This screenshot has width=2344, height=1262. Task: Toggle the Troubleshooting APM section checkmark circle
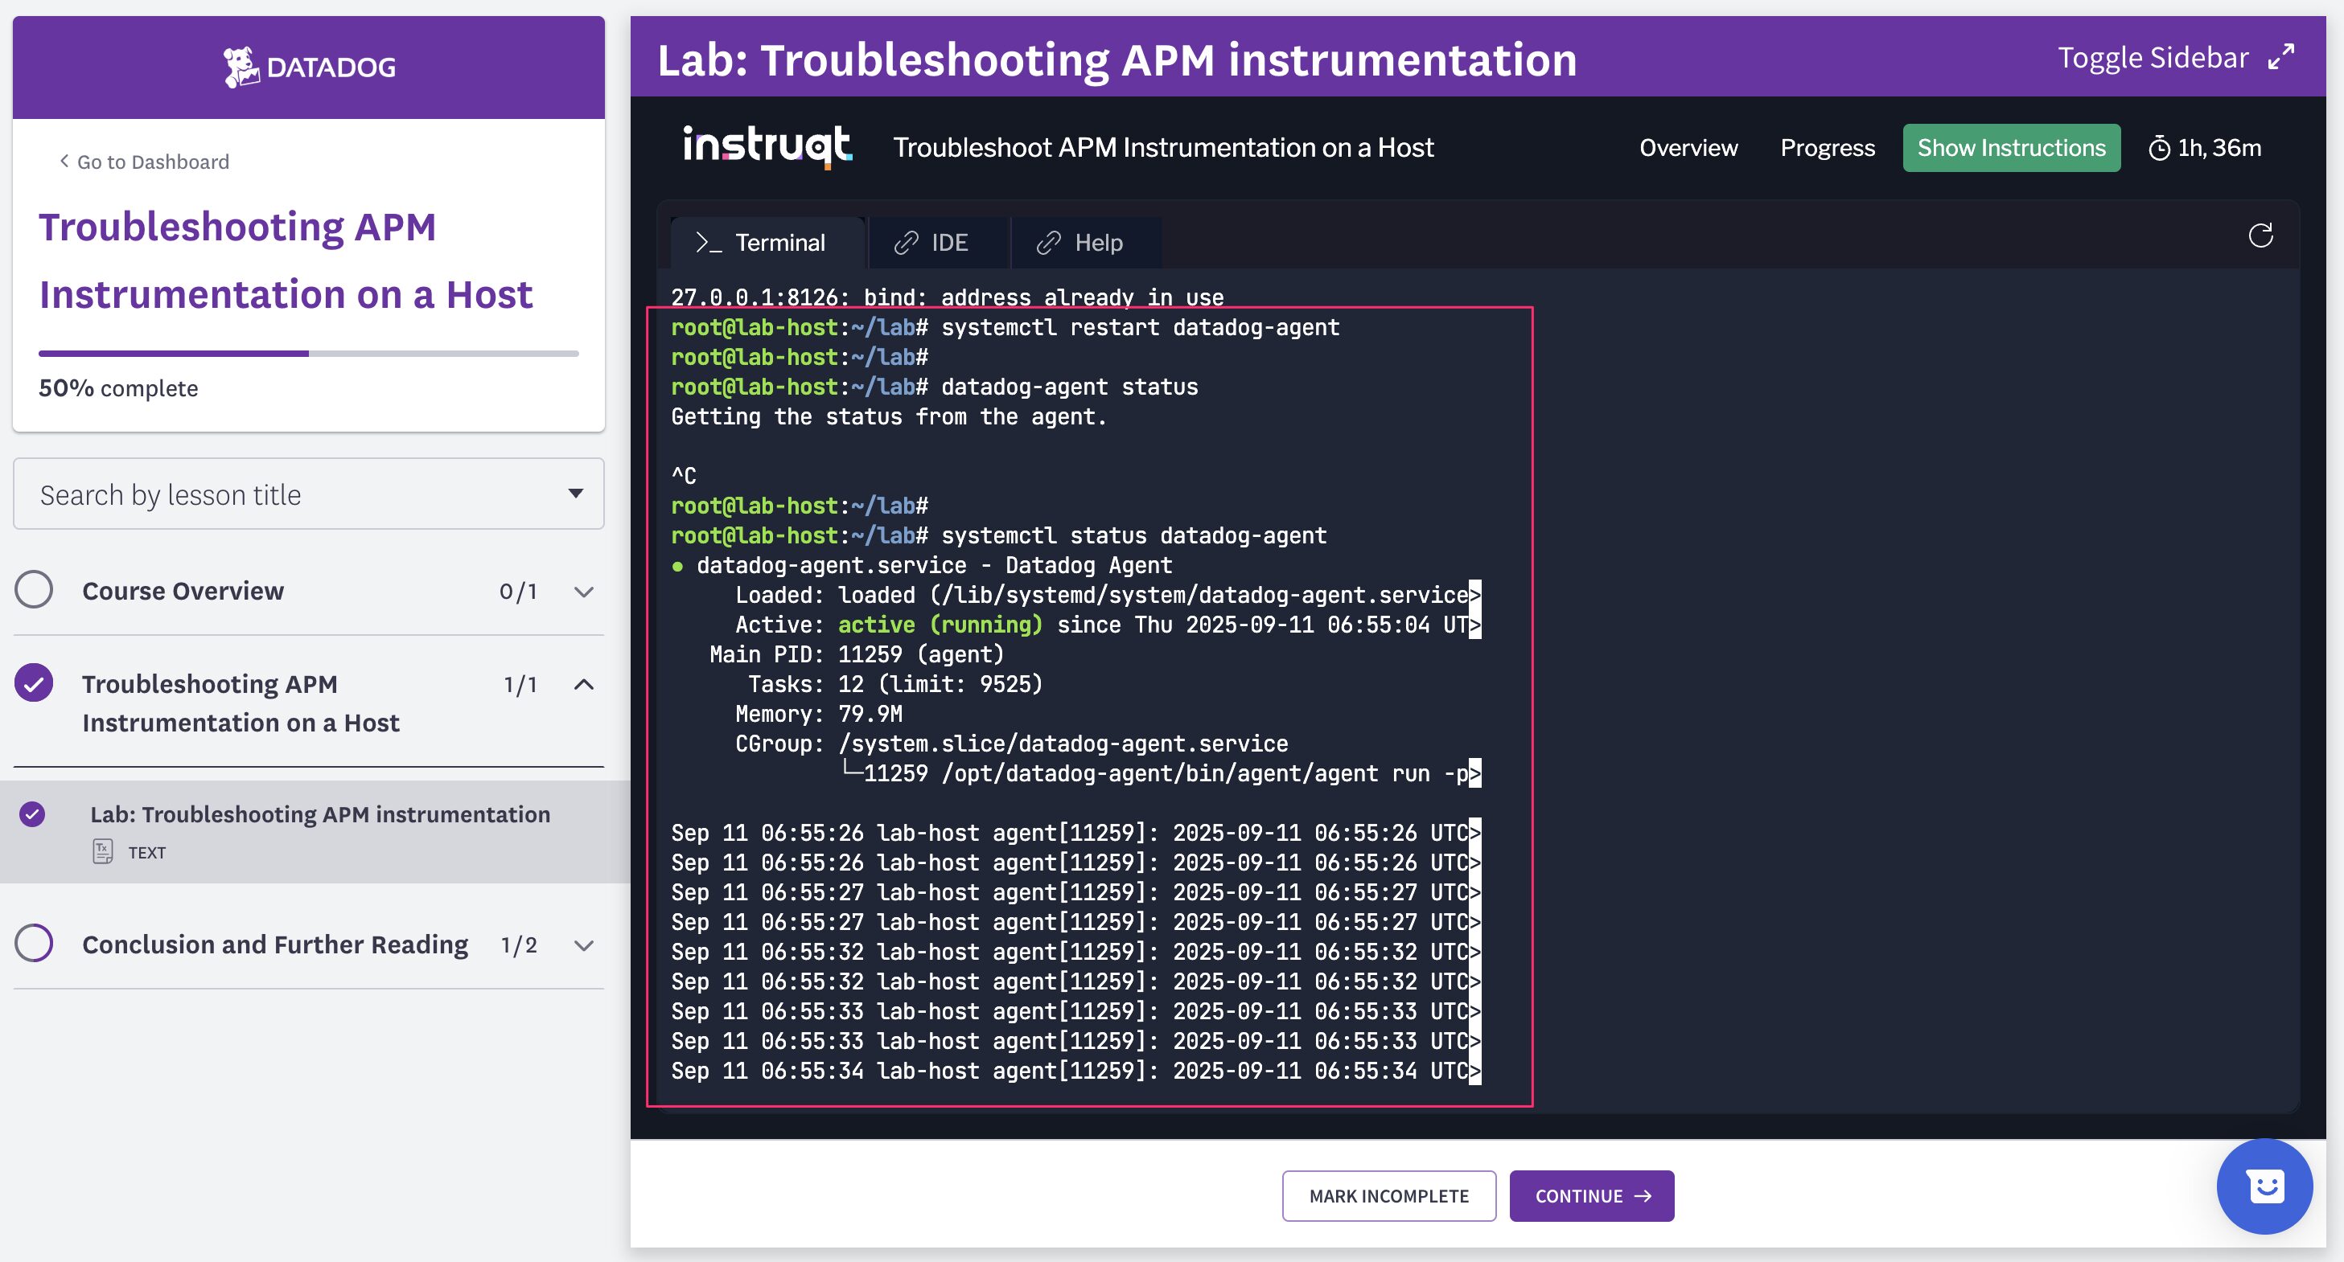[34, 682]
